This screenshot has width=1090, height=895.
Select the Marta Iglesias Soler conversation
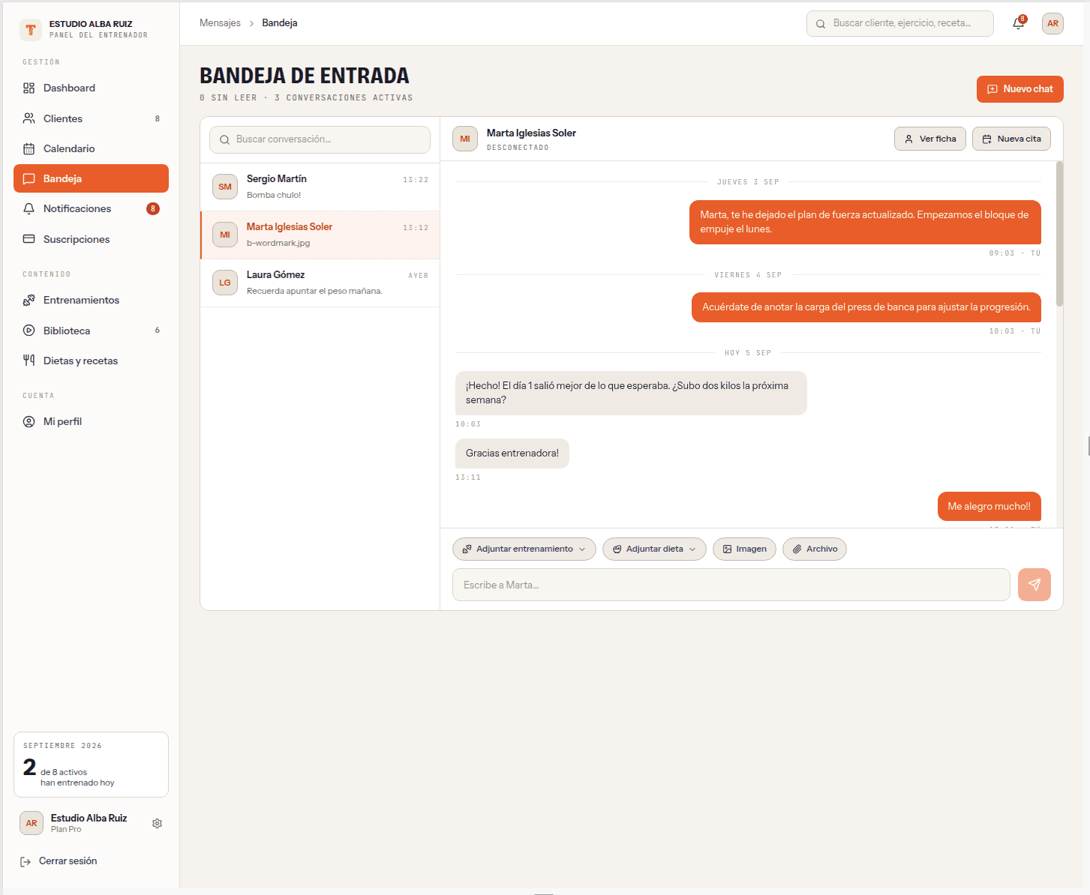coord(320,235)
